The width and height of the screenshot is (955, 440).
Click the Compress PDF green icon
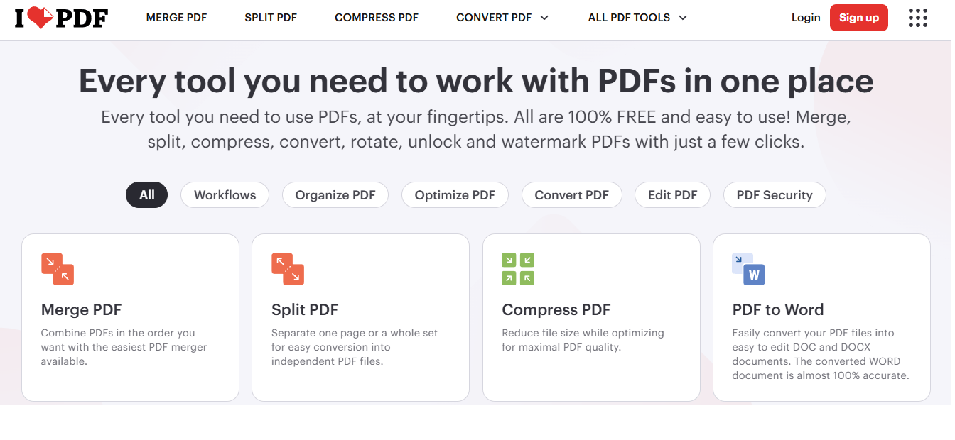point(518,269)
